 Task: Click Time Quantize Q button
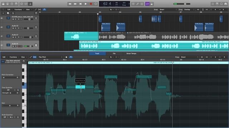point(18,90)
